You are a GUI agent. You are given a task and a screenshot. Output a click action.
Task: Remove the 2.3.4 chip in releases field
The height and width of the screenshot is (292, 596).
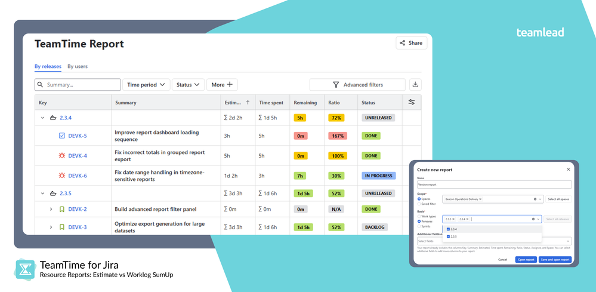click(468, 219)
